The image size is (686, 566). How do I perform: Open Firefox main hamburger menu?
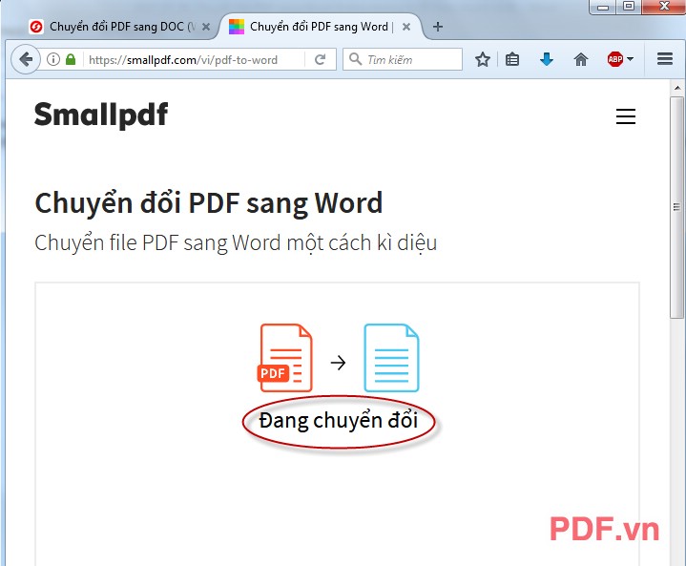tap(665, 59)
